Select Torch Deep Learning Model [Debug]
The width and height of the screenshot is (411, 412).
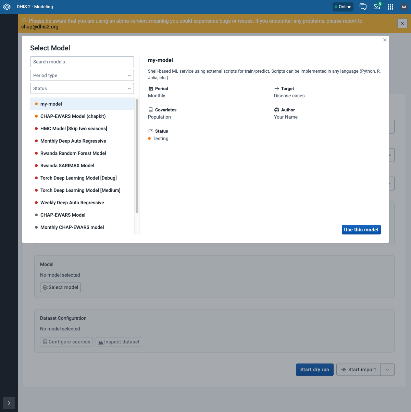[82, 178]
